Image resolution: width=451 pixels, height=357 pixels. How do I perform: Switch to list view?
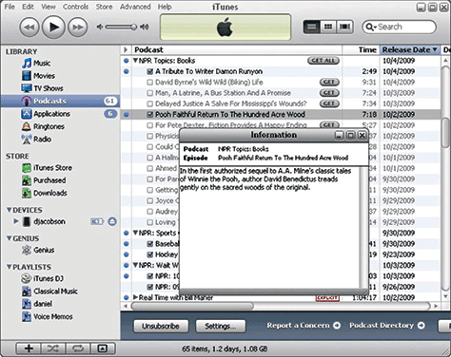coord(311,27)
